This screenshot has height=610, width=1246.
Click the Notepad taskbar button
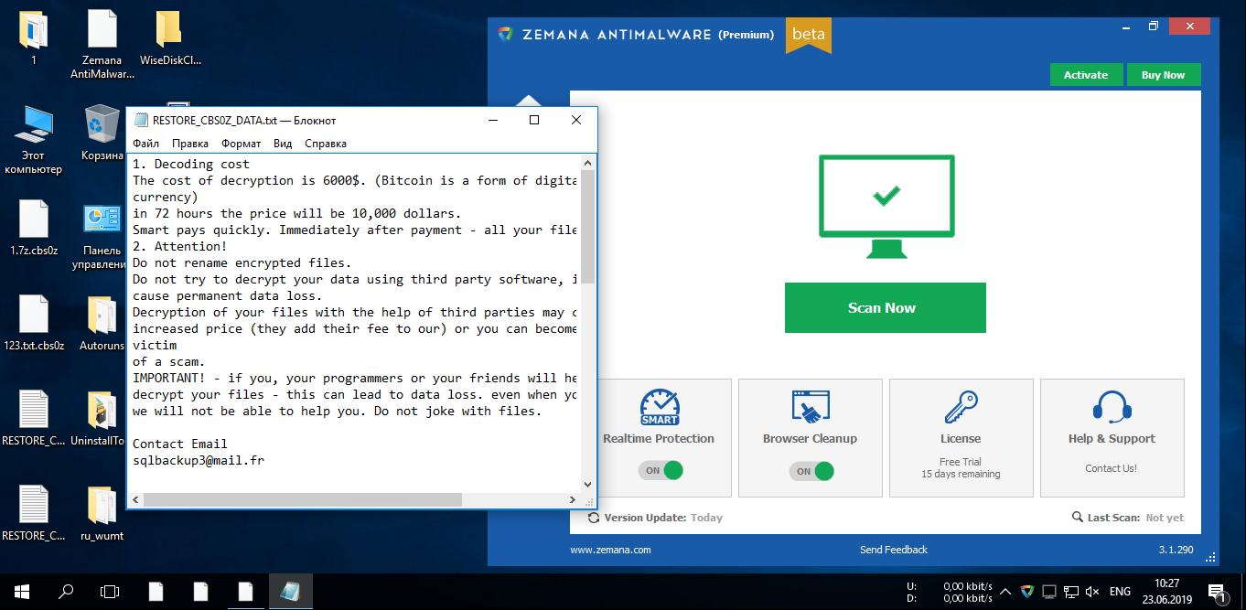pos(291,592)
